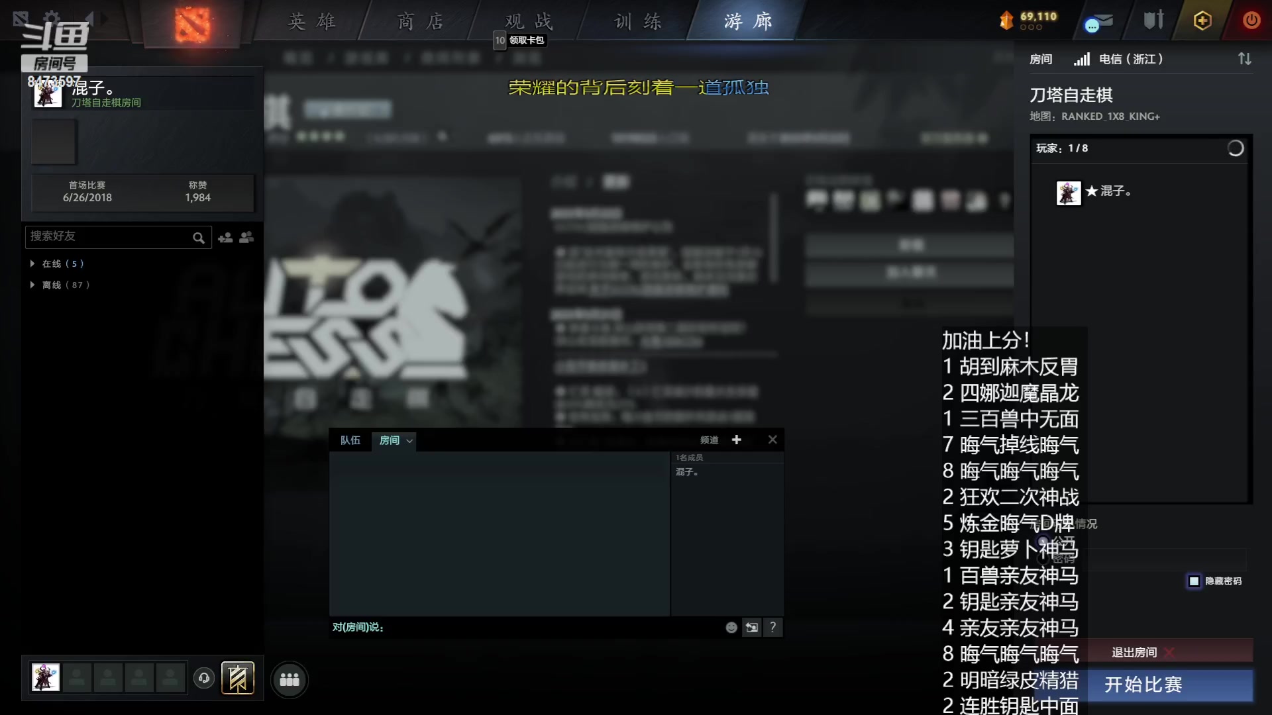This screenshot has width=1272, height=715.
Task: Switch to the 英雄 tab
Action: click(x=311, y=22)
